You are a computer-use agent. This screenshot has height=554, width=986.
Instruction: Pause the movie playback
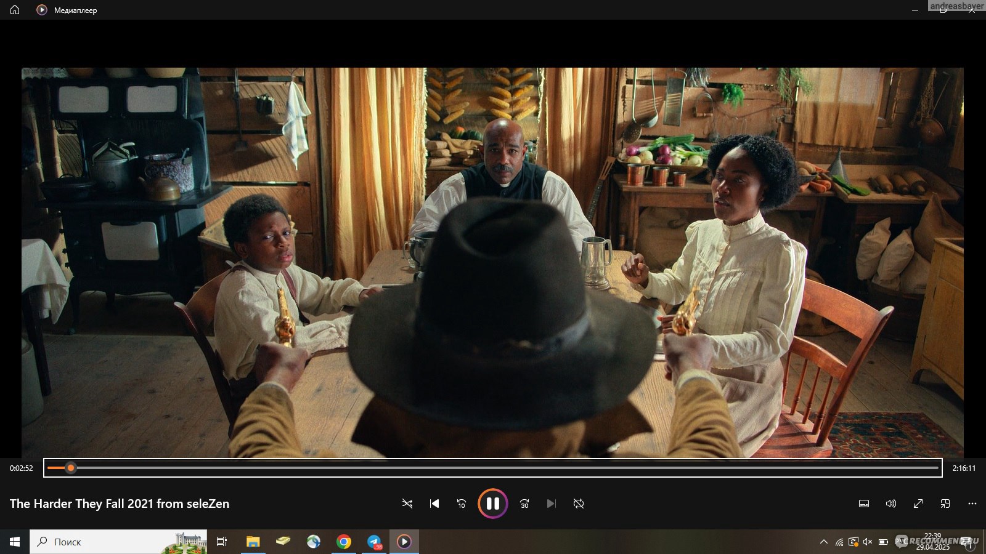click(493, 504)
